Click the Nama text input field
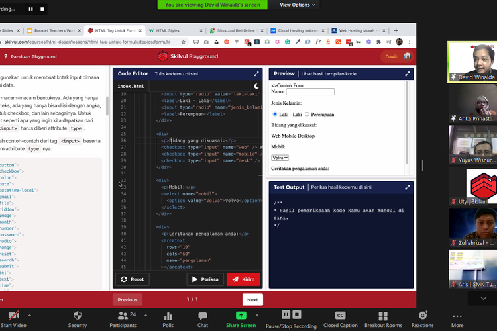The image size is (497, 331). click(x=314, y=92)
